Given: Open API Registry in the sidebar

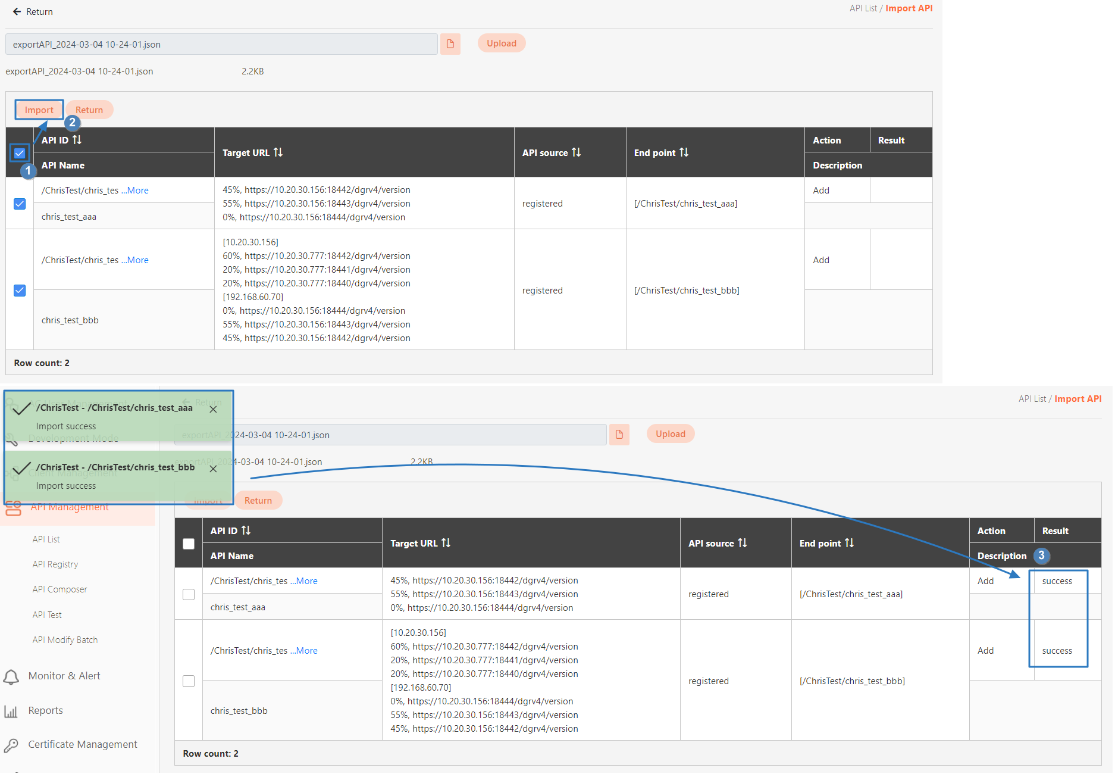Looking at the screenshot, I should coord(55,564).
